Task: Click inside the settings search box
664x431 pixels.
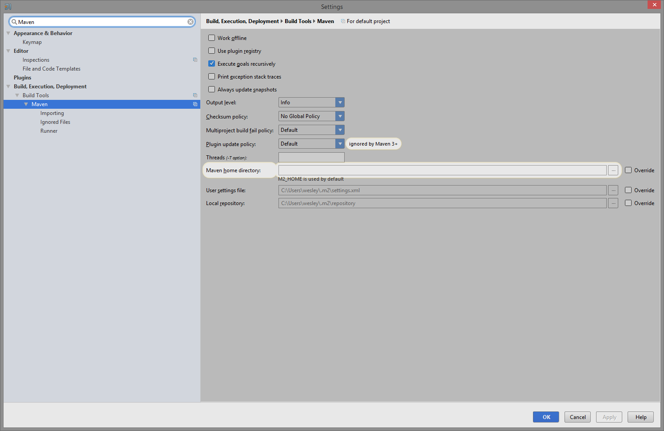Action: [x=102, y=22]
